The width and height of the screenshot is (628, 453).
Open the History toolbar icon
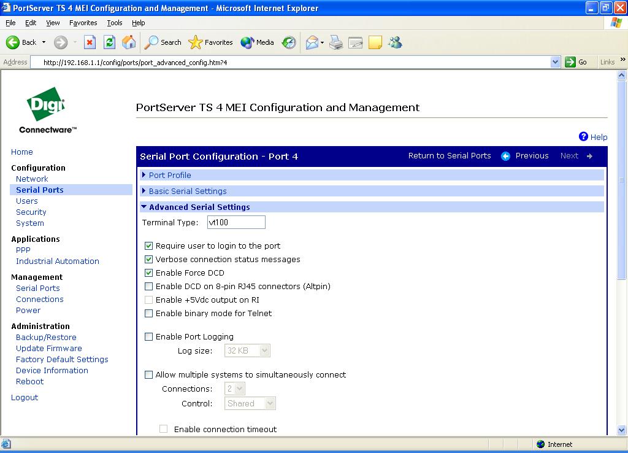click(289, 42)
